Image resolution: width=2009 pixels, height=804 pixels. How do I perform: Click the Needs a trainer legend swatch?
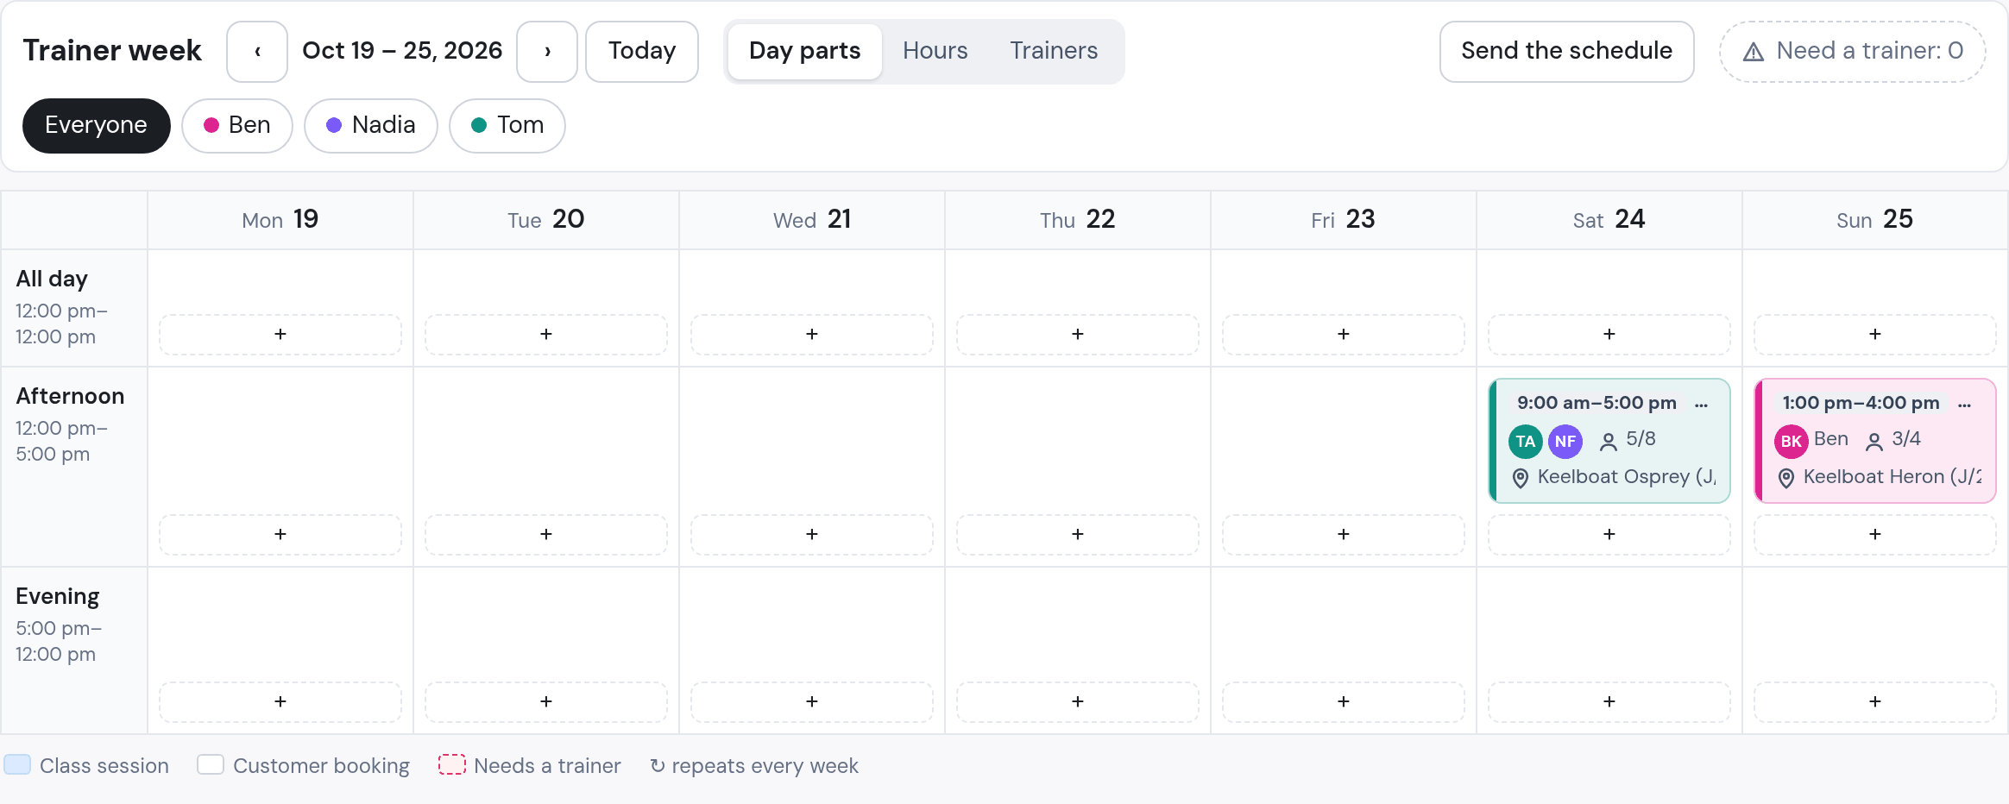(x=452, y=764)
